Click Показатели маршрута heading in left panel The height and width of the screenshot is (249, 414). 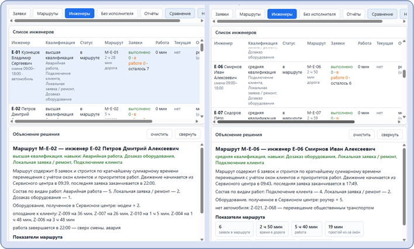pyautogui.click(x=37, y=237)
